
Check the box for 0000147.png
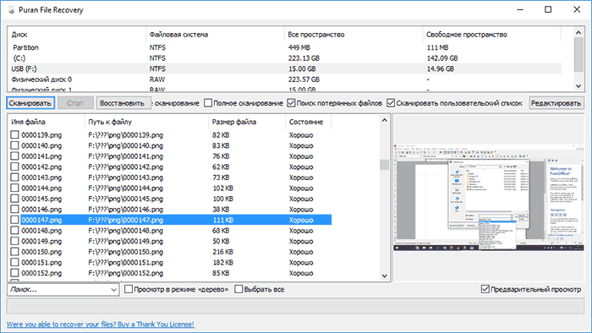(14, 220)
